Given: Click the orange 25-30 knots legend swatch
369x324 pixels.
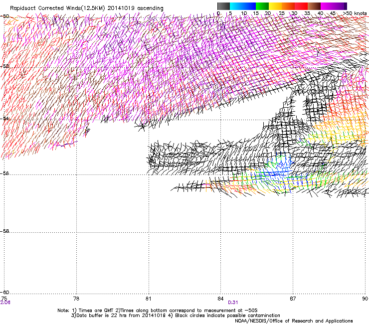Looking at the screenshot, I should (288, 6).
